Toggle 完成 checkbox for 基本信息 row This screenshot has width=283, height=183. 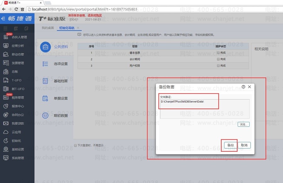click(218, 53)
